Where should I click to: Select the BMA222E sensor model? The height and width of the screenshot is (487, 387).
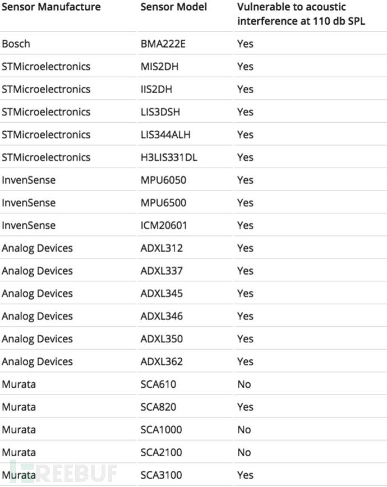pyautogui.click(x=163, y=44)
